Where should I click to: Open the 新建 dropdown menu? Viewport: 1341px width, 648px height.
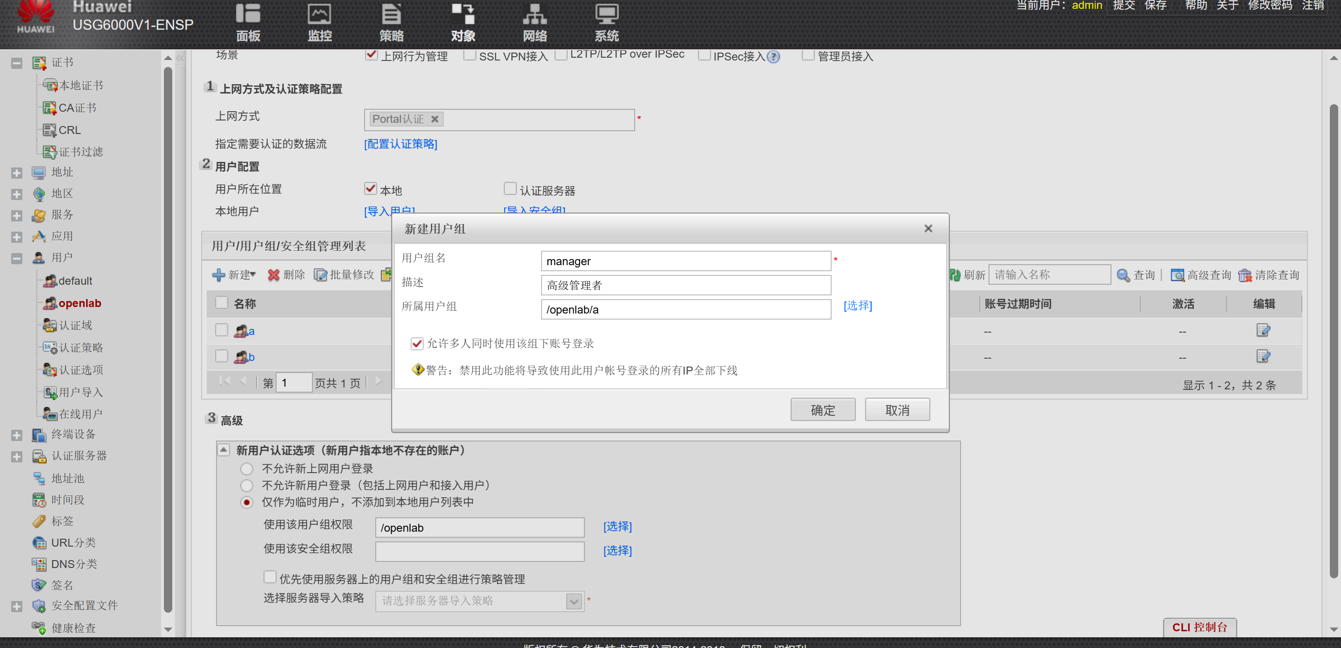coord(235,274)
